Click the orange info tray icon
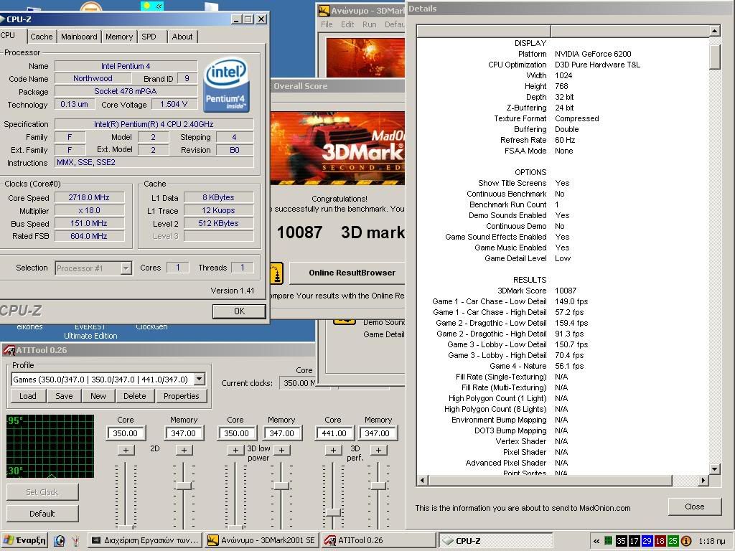The width and height of the screenshot is (735, 551). click(686, 540)
